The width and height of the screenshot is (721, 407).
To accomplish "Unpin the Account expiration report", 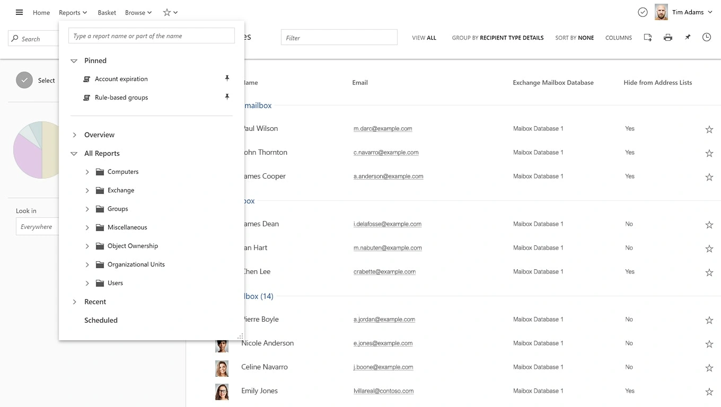I will [227, 78].
